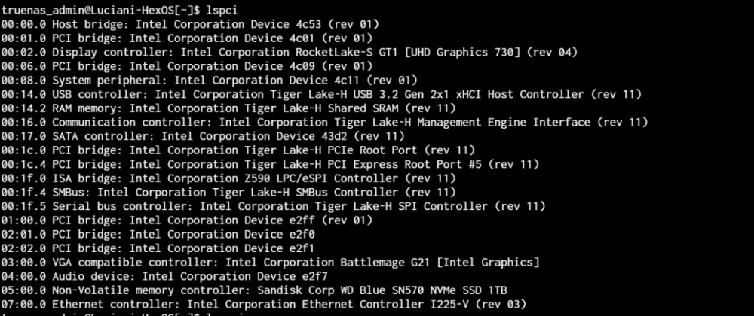Click the 00:06.0 PCI bridge line

[x=187, y=66]
